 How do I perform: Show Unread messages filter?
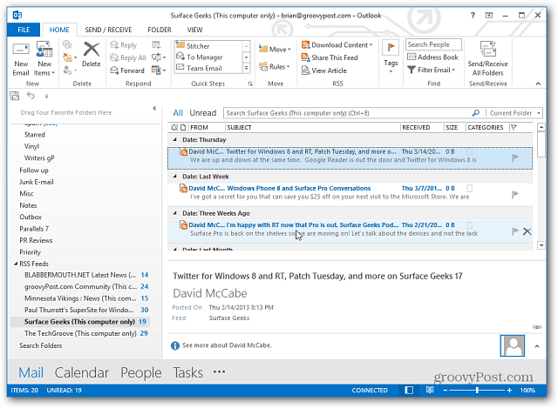203,113
